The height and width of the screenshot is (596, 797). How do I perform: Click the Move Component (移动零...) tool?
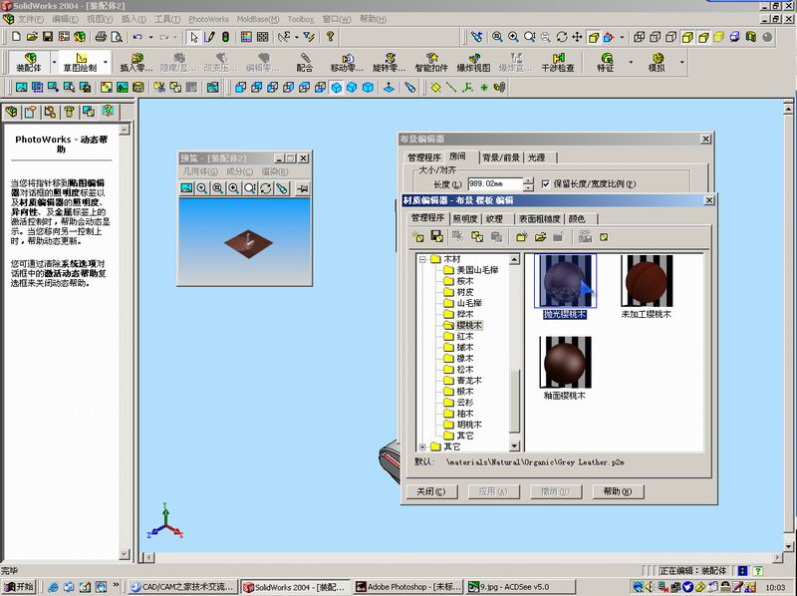point(347,62)
